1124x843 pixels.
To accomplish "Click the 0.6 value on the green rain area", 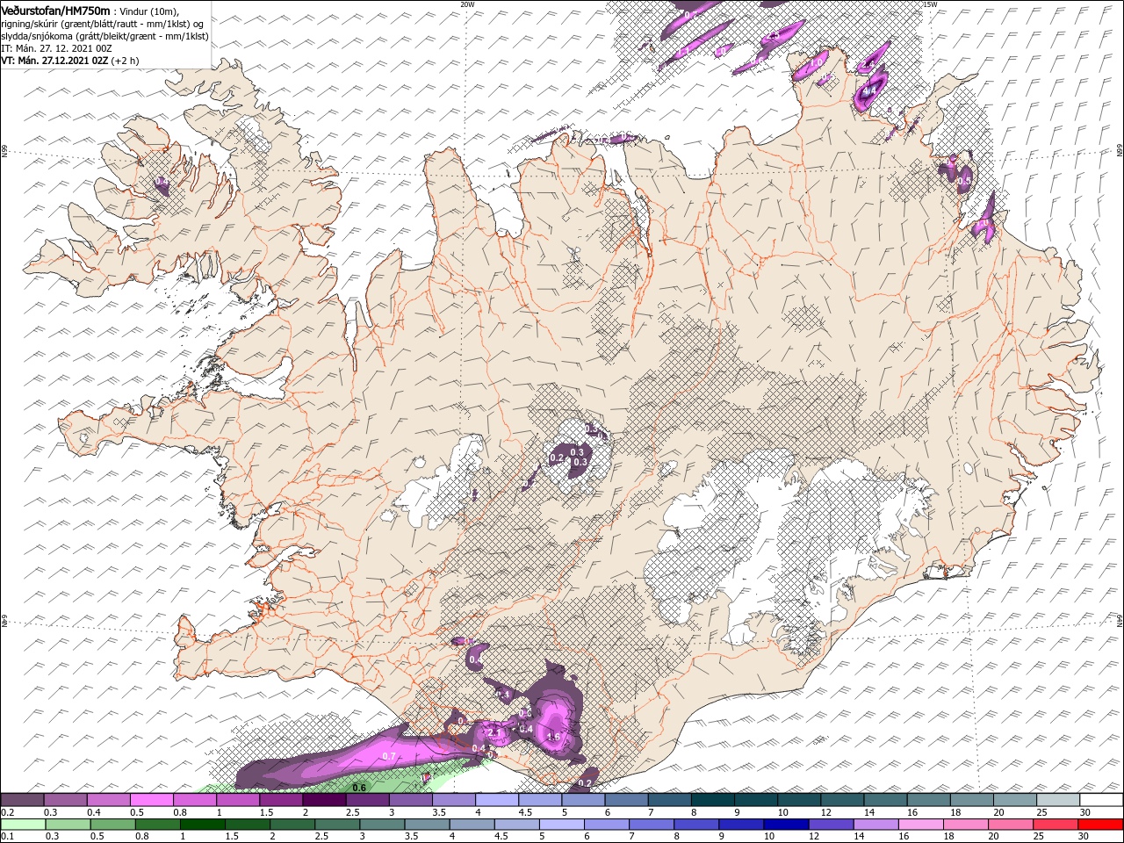I will point(358,788).
